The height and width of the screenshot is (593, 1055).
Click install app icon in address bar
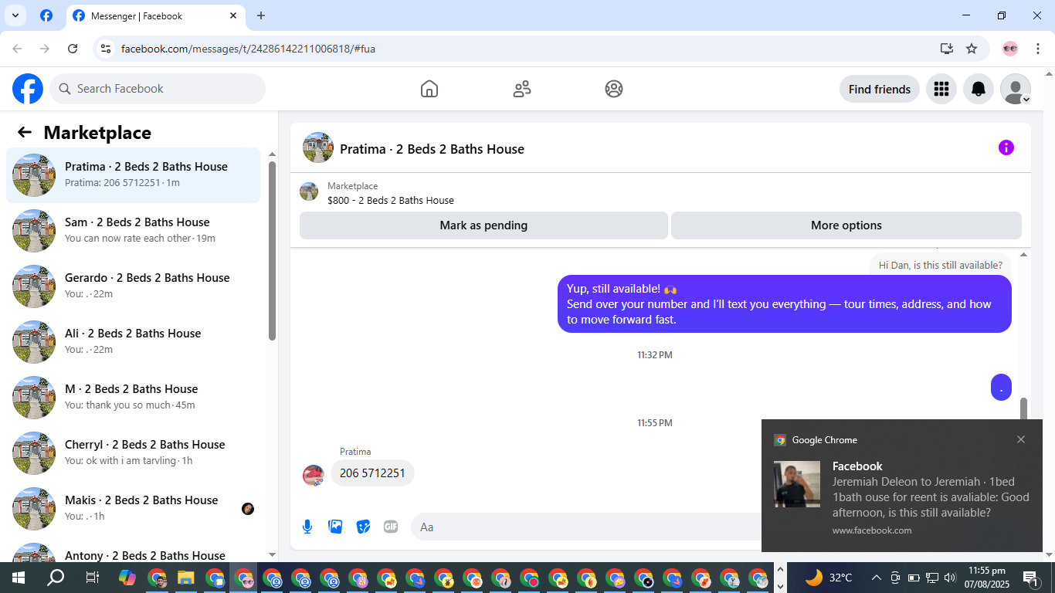947,49
